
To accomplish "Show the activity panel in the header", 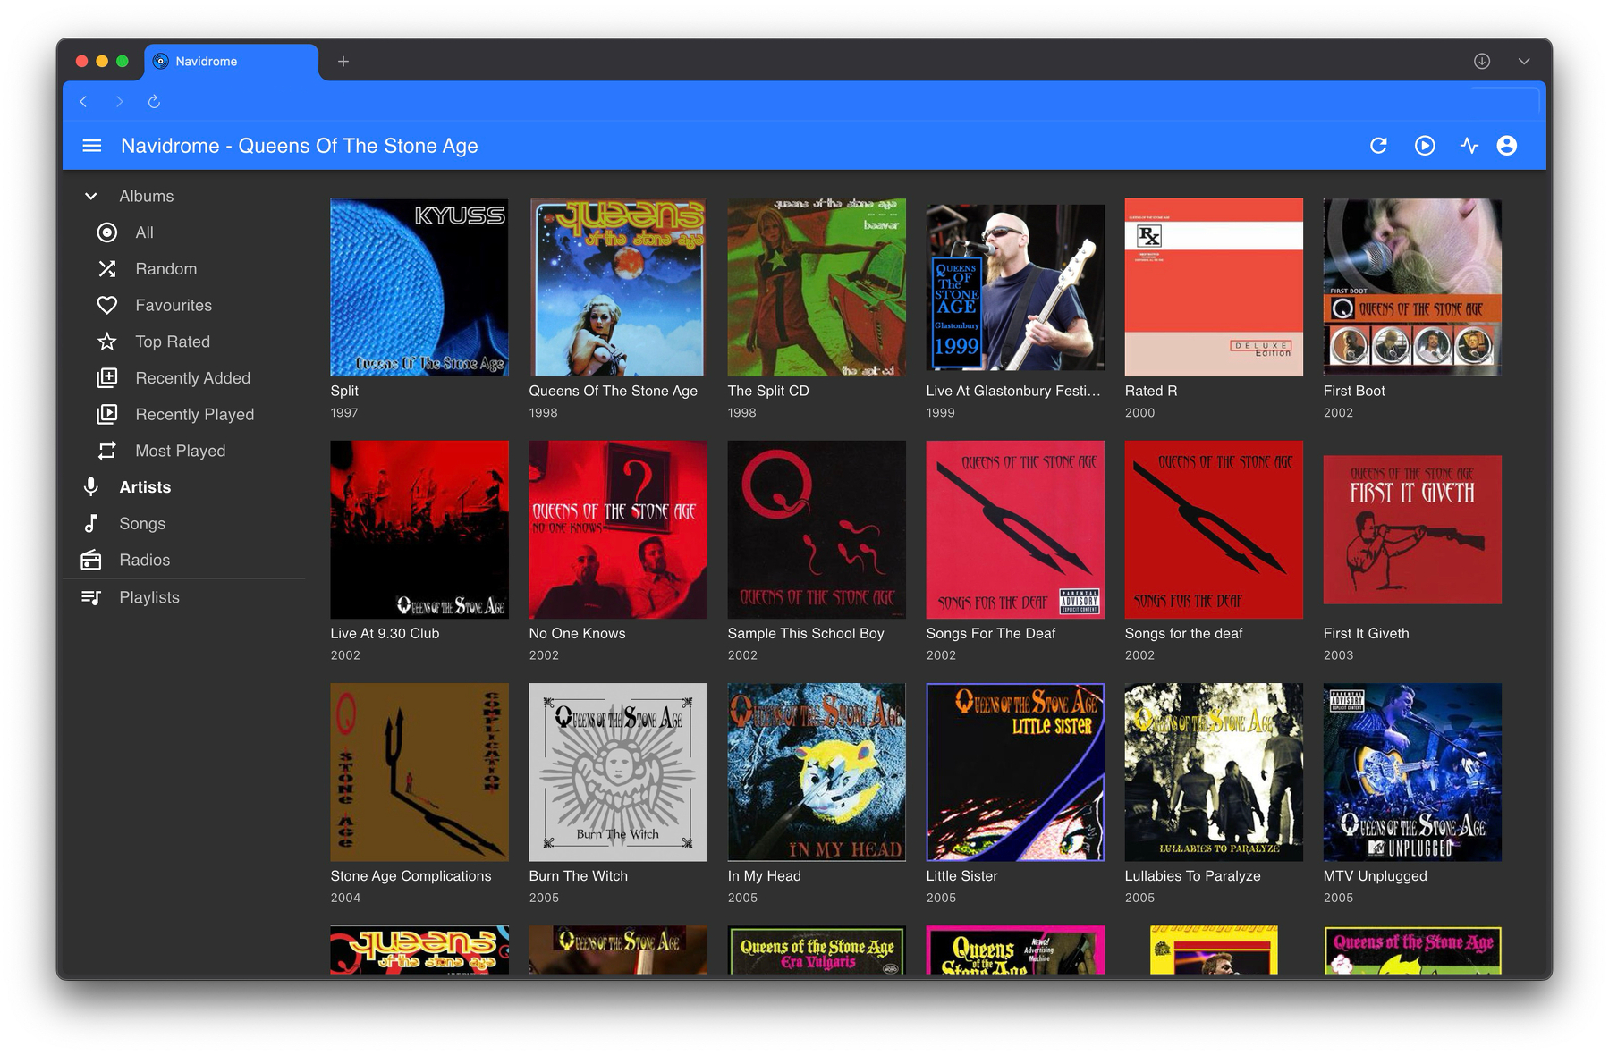I will (x=1469, y=145).
